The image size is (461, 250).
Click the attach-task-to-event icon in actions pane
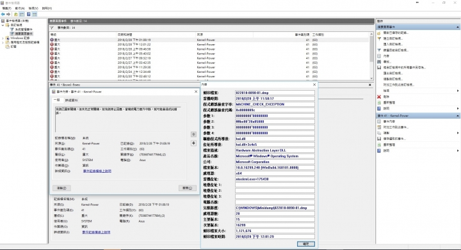(x=379, y=127)
